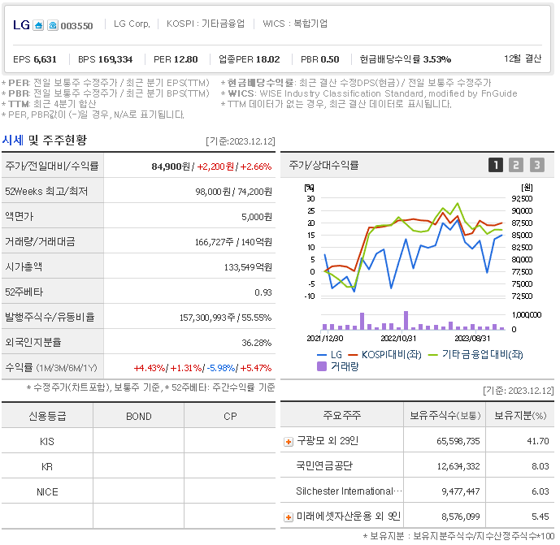Click the 12,634,332 shares value
This screenshot has height=545, width=560.
point(458,466)
